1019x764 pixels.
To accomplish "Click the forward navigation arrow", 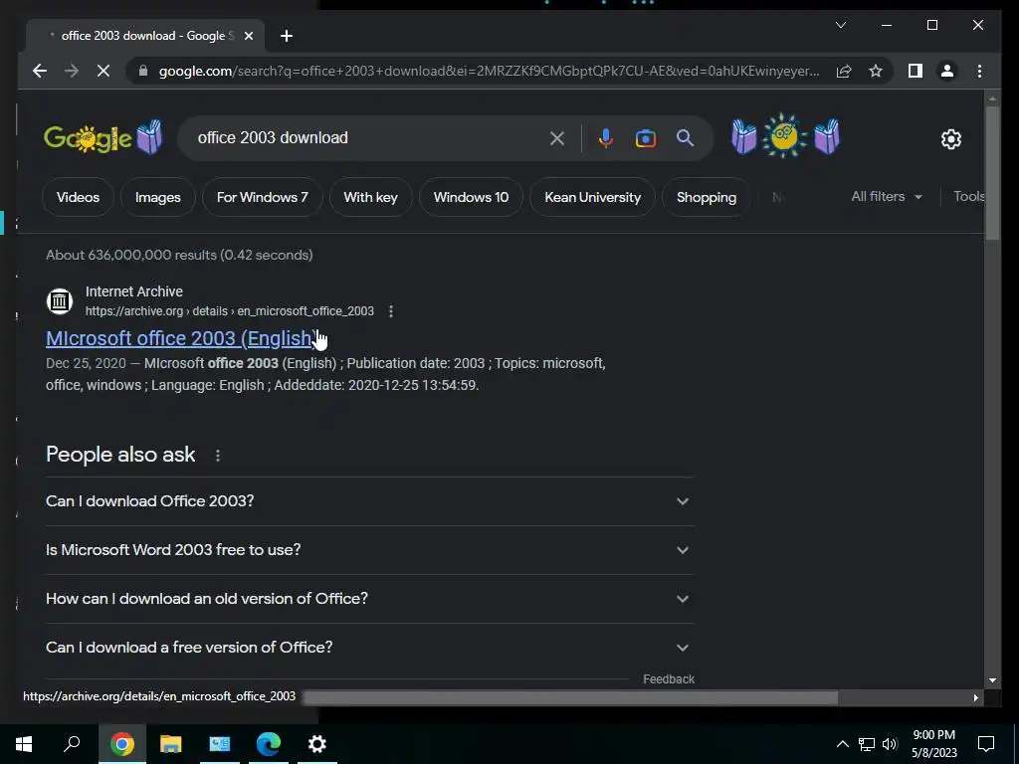I will coord(72,71).
